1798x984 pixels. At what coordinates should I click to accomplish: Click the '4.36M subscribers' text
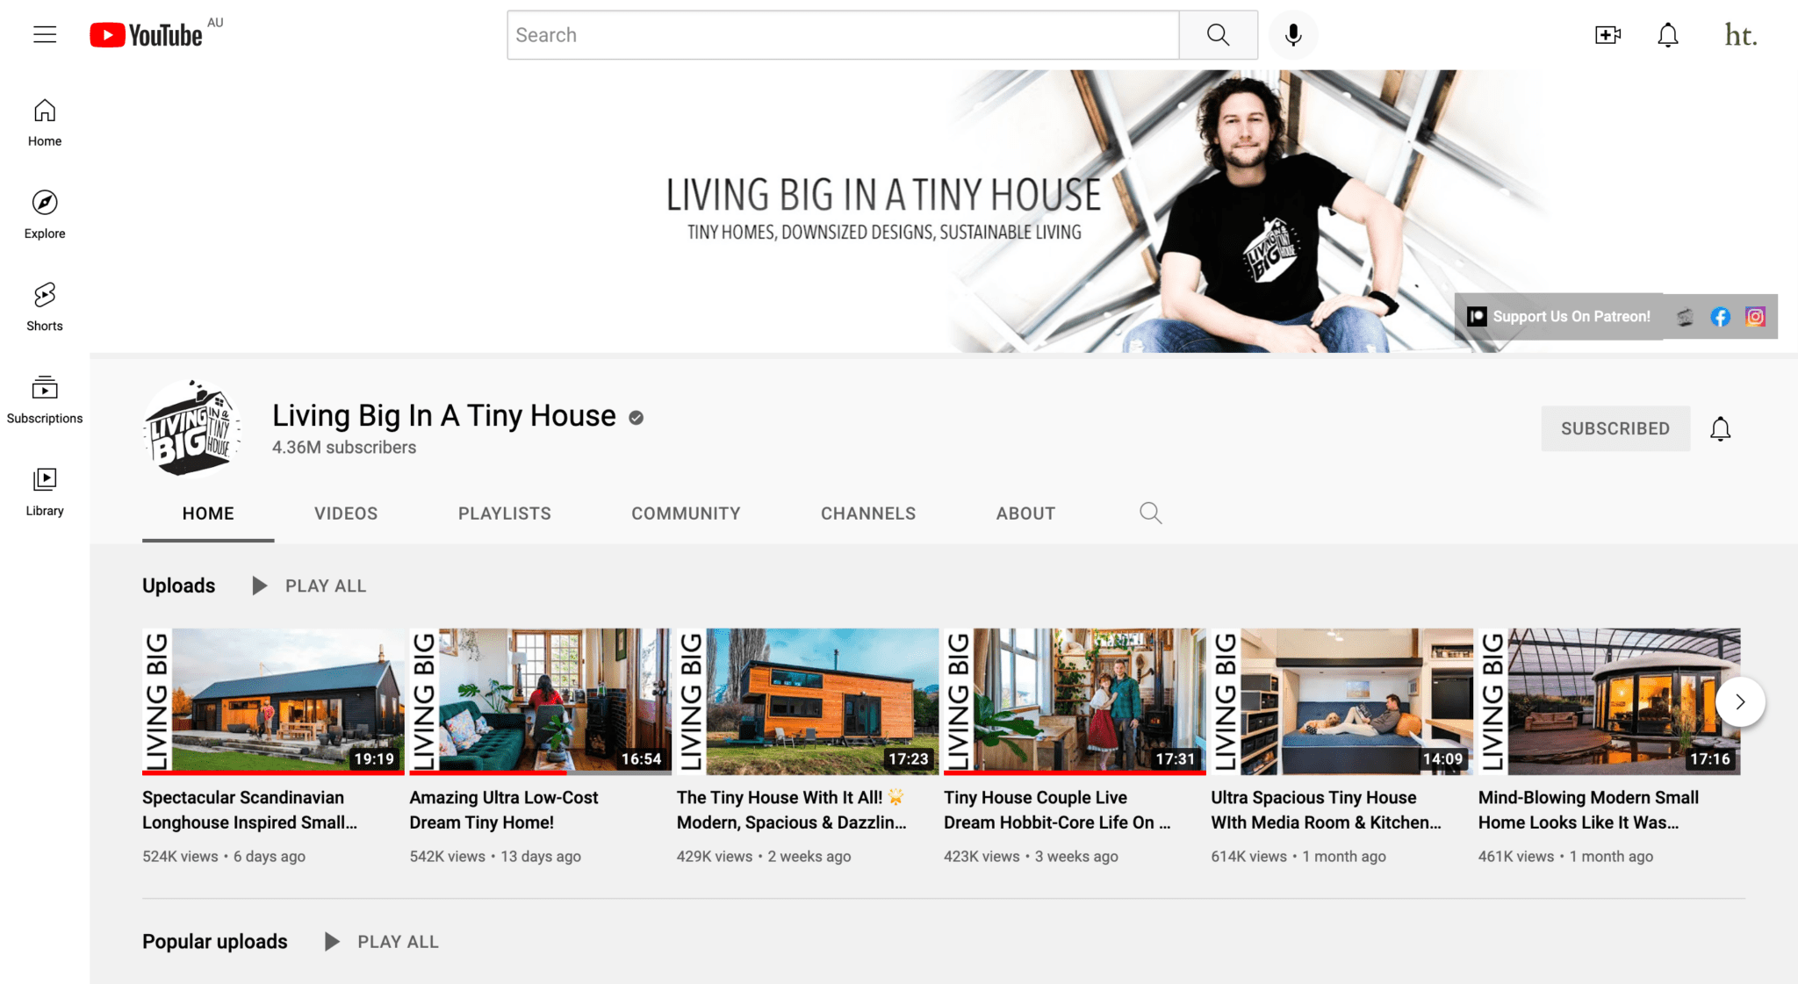[344, 448]
